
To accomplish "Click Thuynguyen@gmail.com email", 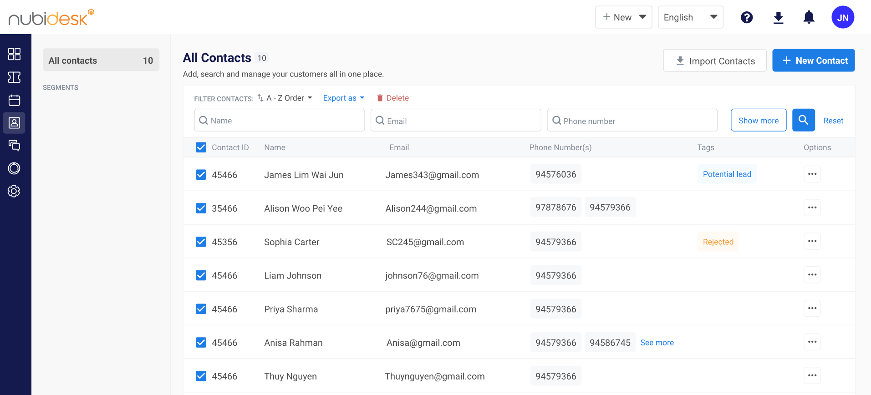I will [x=435, y=376].
